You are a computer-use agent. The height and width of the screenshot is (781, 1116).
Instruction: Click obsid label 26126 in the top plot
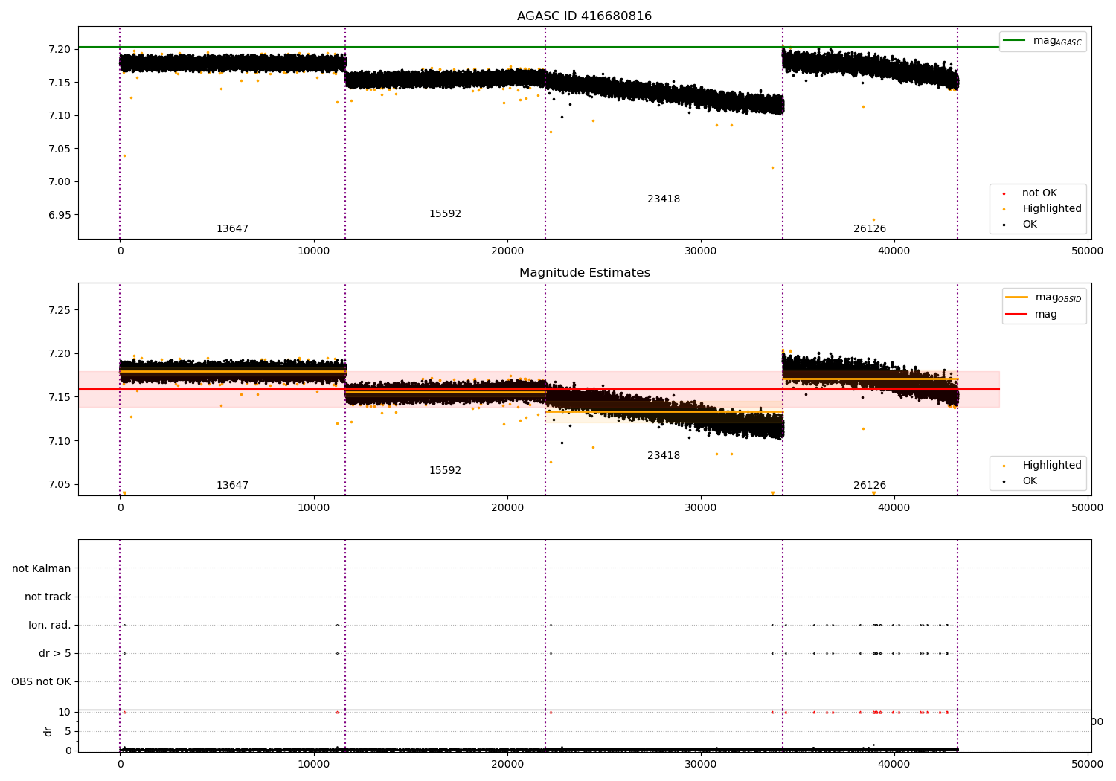click(x=870, y=229)
